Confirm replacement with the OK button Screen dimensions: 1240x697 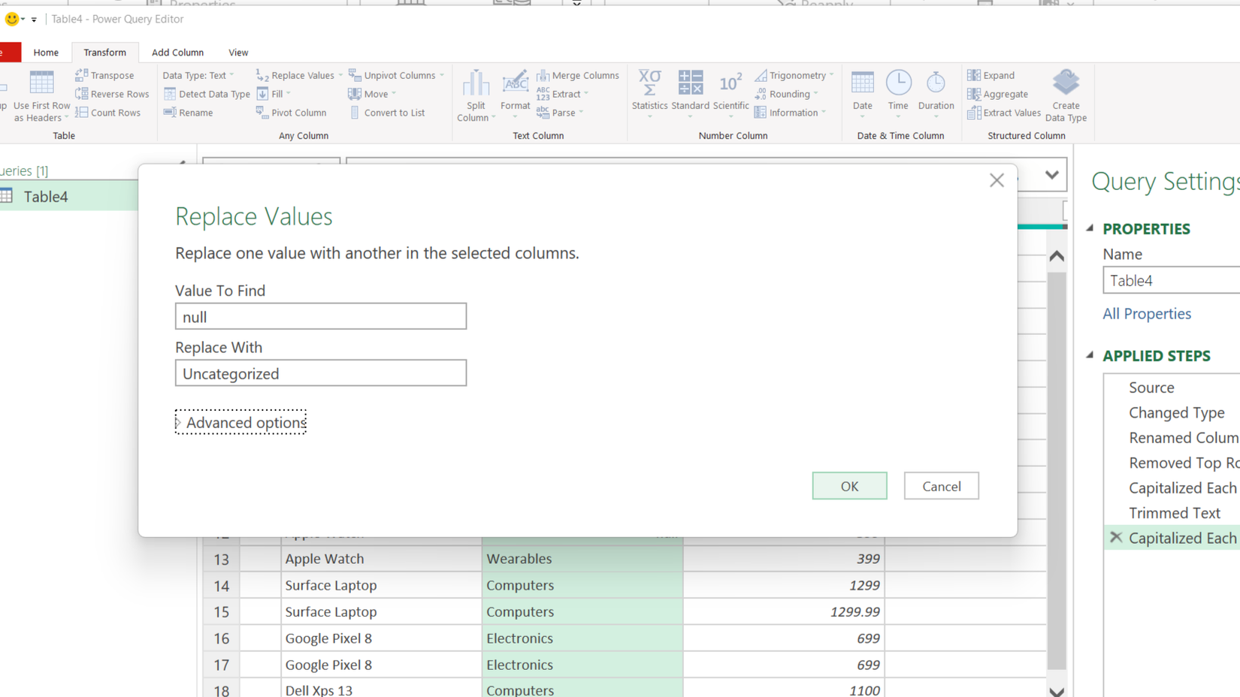click(x=849, y=485)
